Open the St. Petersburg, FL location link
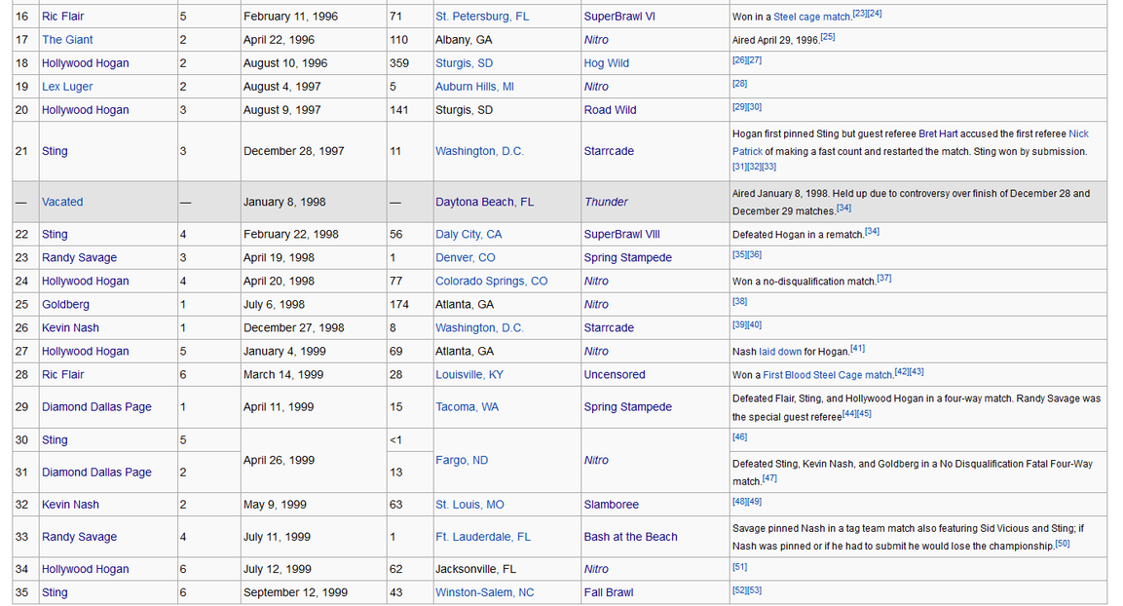The image size is (1123, 606). tap(482, 17)
